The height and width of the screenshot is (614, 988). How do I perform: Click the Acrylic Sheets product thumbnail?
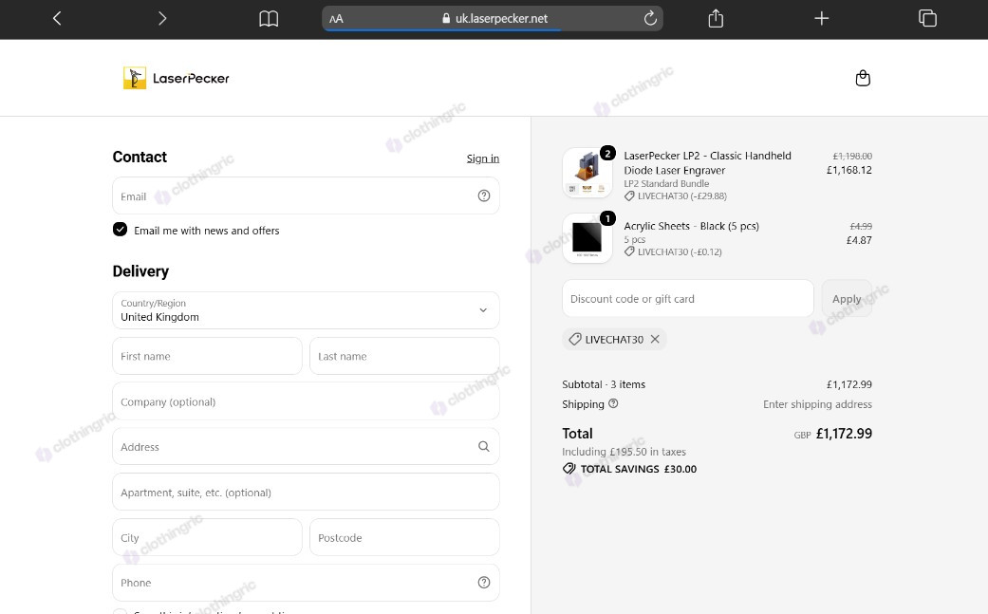pyautogui.click(x=587, y=238)
